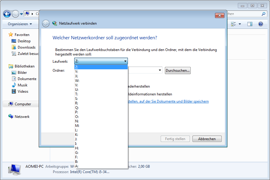Click the Durchsuchen... button
This screenshot has height=180, width=270.
tap(177, 70)
